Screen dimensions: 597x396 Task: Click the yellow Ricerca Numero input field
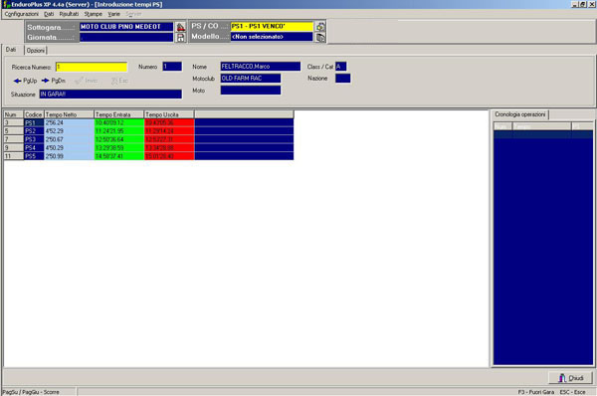[x=92, y=67]
